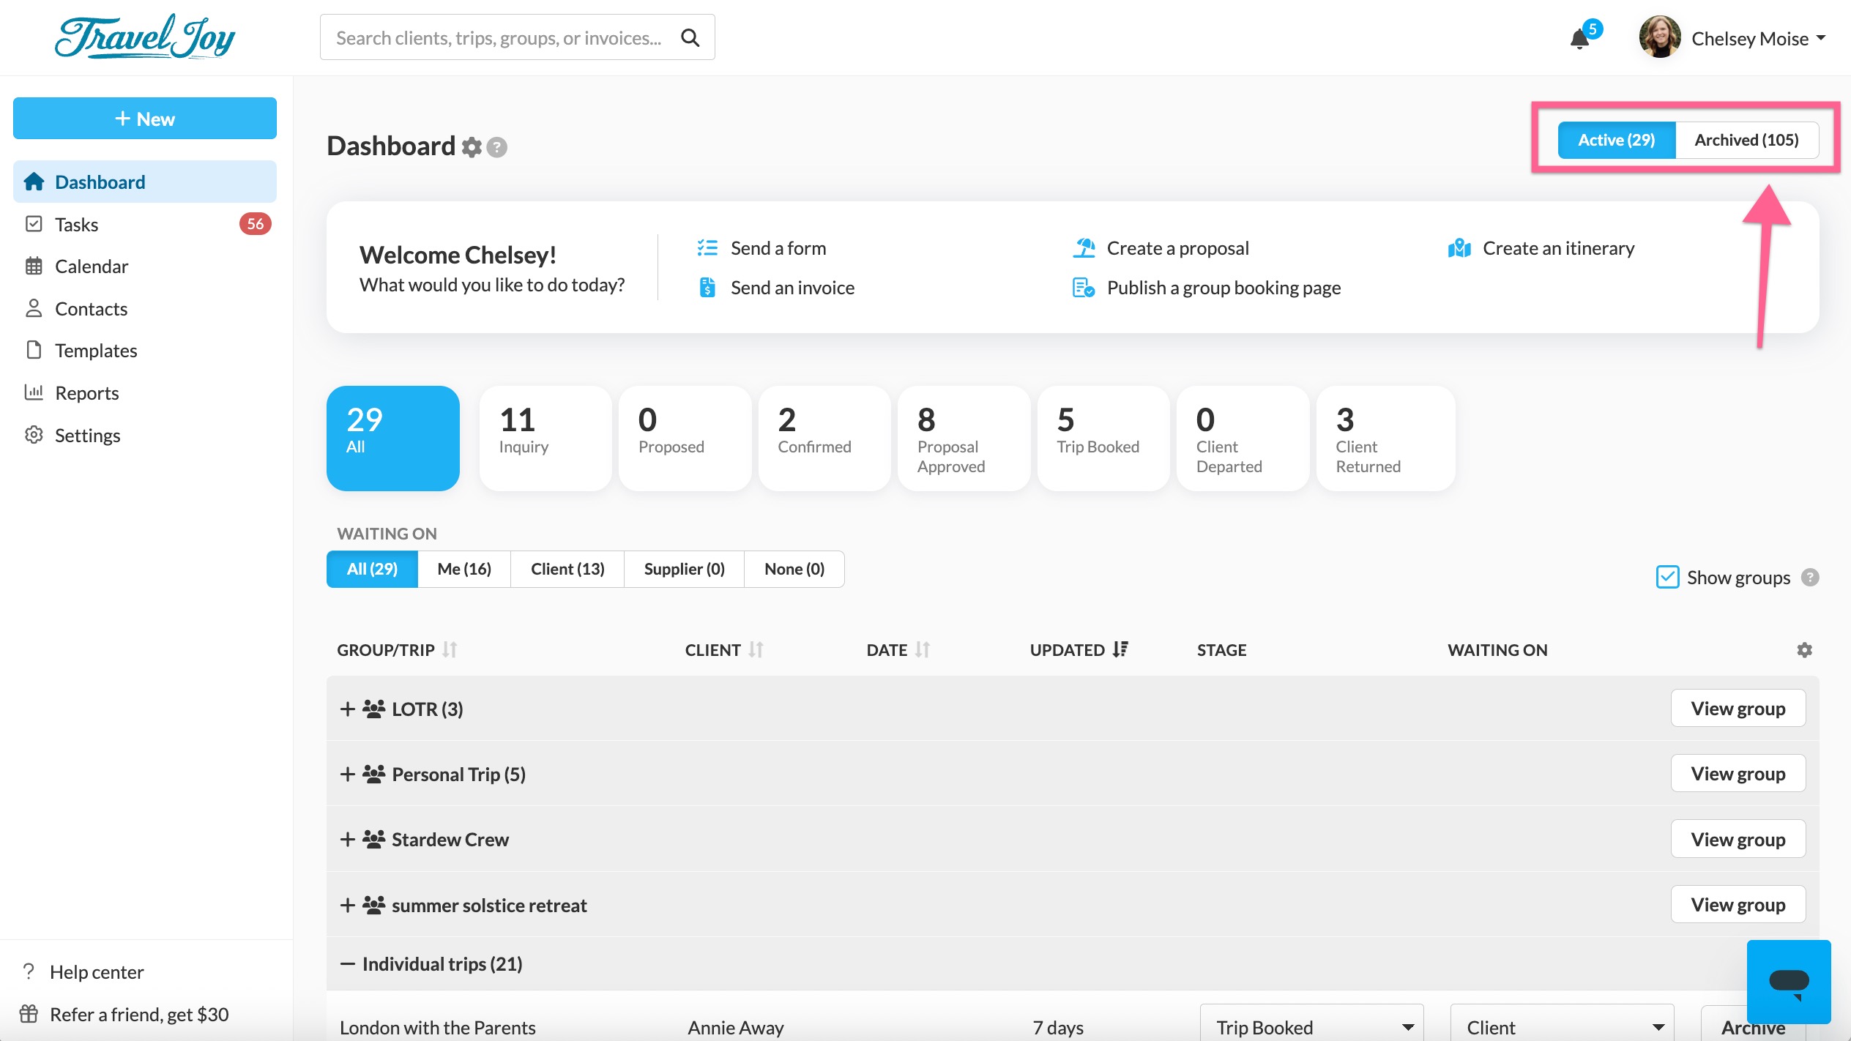
Task: Switch to the Archived (105) view
Action: tap(1746, 140)
